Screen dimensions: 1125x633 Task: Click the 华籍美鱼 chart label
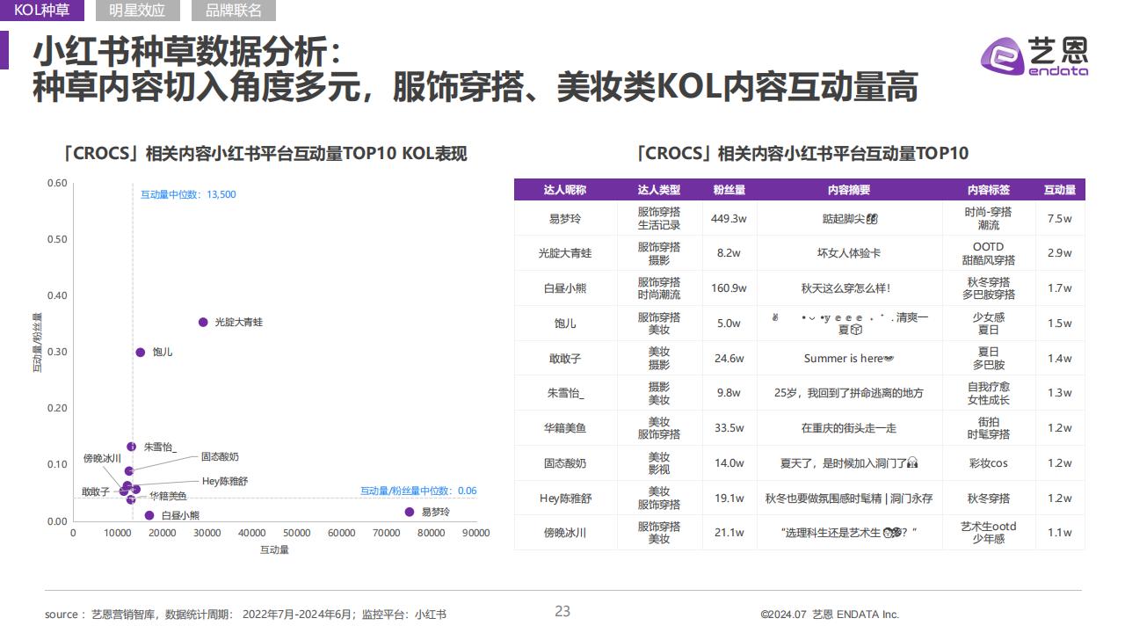(x=167, y=496)
